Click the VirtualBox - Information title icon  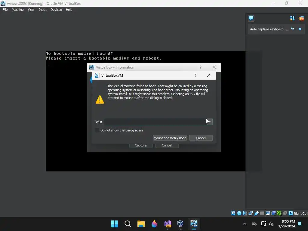(x=91, y=67)
